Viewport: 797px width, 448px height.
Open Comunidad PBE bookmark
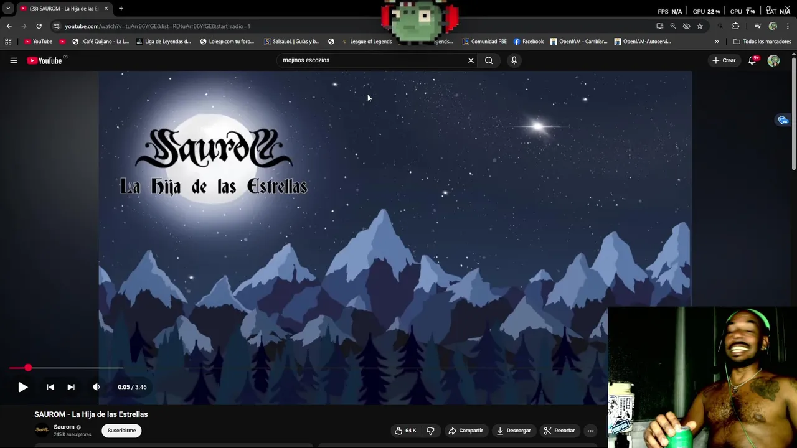pyautogui.click(x=484, y=42)
